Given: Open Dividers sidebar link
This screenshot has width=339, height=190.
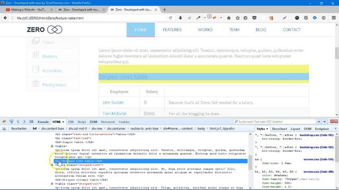Looking at the screenshot, I should click(50, 56).
